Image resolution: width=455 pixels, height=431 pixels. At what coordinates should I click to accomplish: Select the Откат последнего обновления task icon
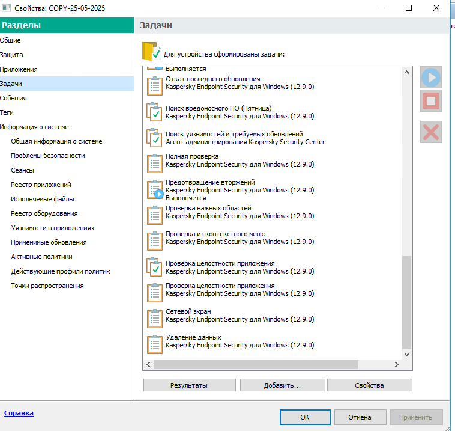pos(155,86)
